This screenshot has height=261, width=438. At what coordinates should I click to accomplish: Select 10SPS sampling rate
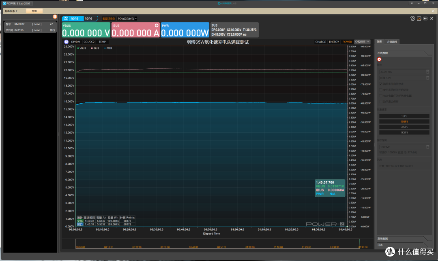click(404, 121)
